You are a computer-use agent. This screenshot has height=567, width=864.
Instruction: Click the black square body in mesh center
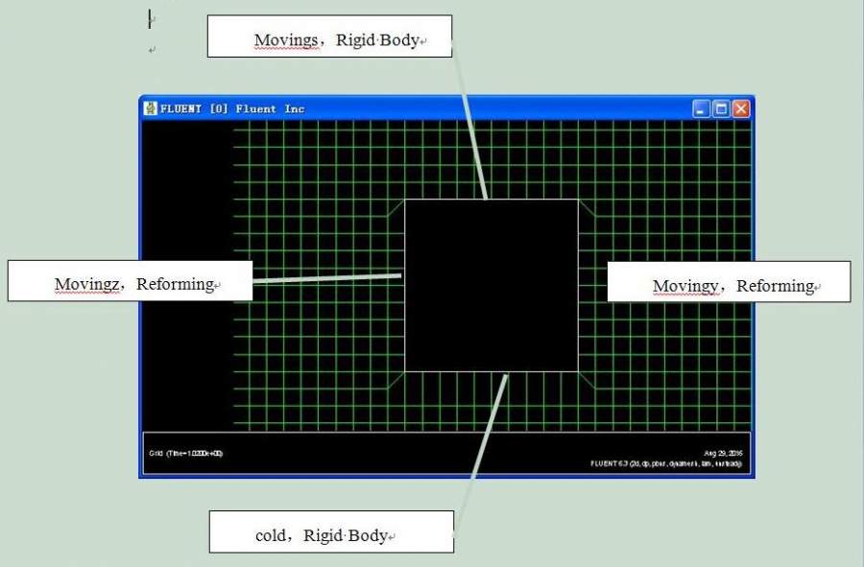tap(492, 286)
